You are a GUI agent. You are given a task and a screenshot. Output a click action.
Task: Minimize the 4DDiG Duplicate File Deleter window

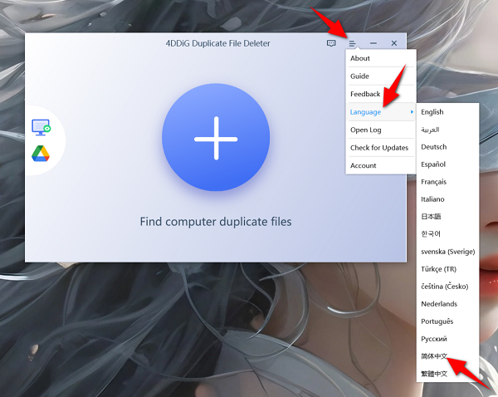[x=373, y=43]
